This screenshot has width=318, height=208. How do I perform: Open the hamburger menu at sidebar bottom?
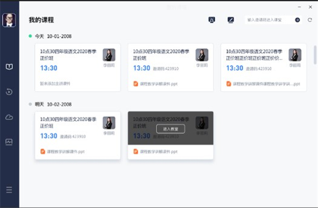coord(9,190)
